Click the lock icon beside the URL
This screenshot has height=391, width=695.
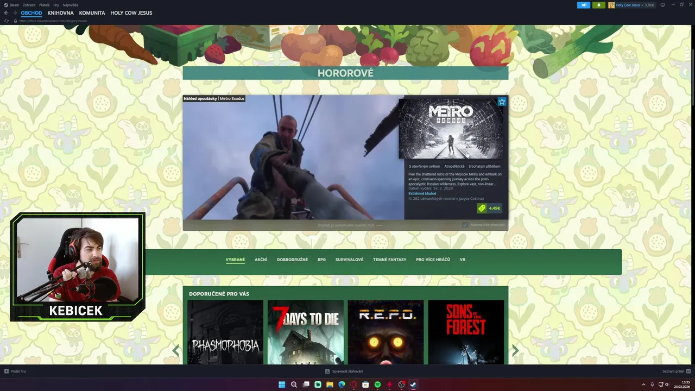pyautogui.click(x=15, y=21)
